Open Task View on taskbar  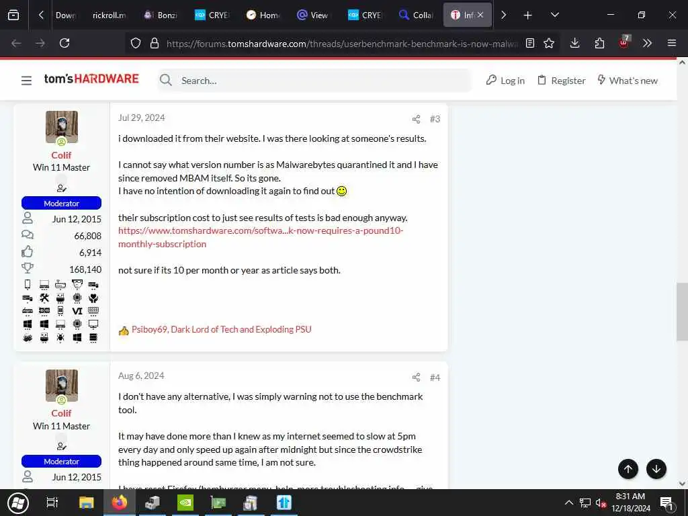coord(52,503)
